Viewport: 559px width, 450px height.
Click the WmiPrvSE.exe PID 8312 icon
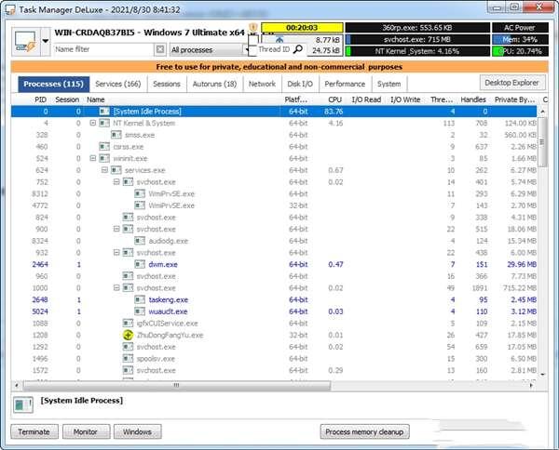point(140,193)
